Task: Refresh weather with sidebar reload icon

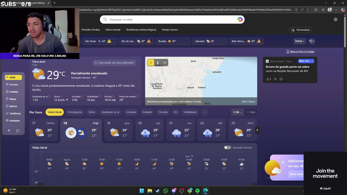Action: (18, 131)
